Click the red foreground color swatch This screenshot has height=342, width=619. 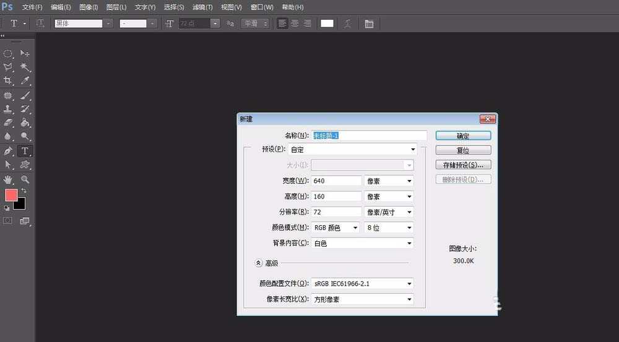[11, 195]
